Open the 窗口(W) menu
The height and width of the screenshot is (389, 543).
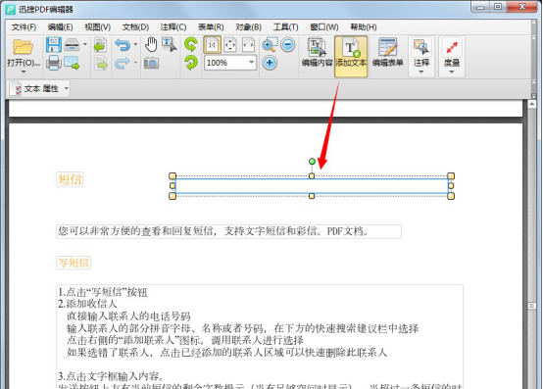click(324, 27)
